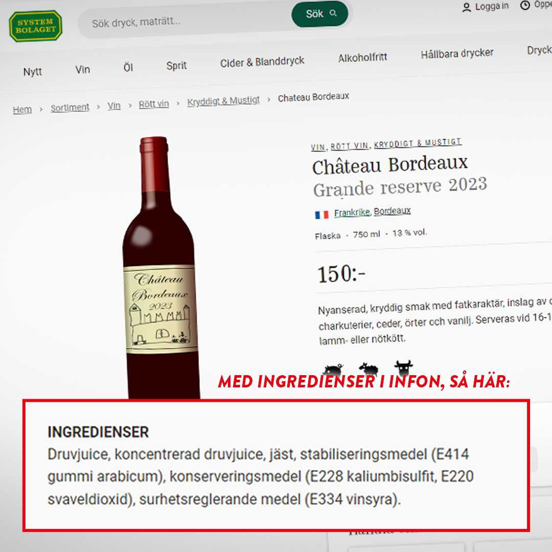The image size is (552, 552).
Task: Click the wine bottle product image
Action: [x=161, y=267]
